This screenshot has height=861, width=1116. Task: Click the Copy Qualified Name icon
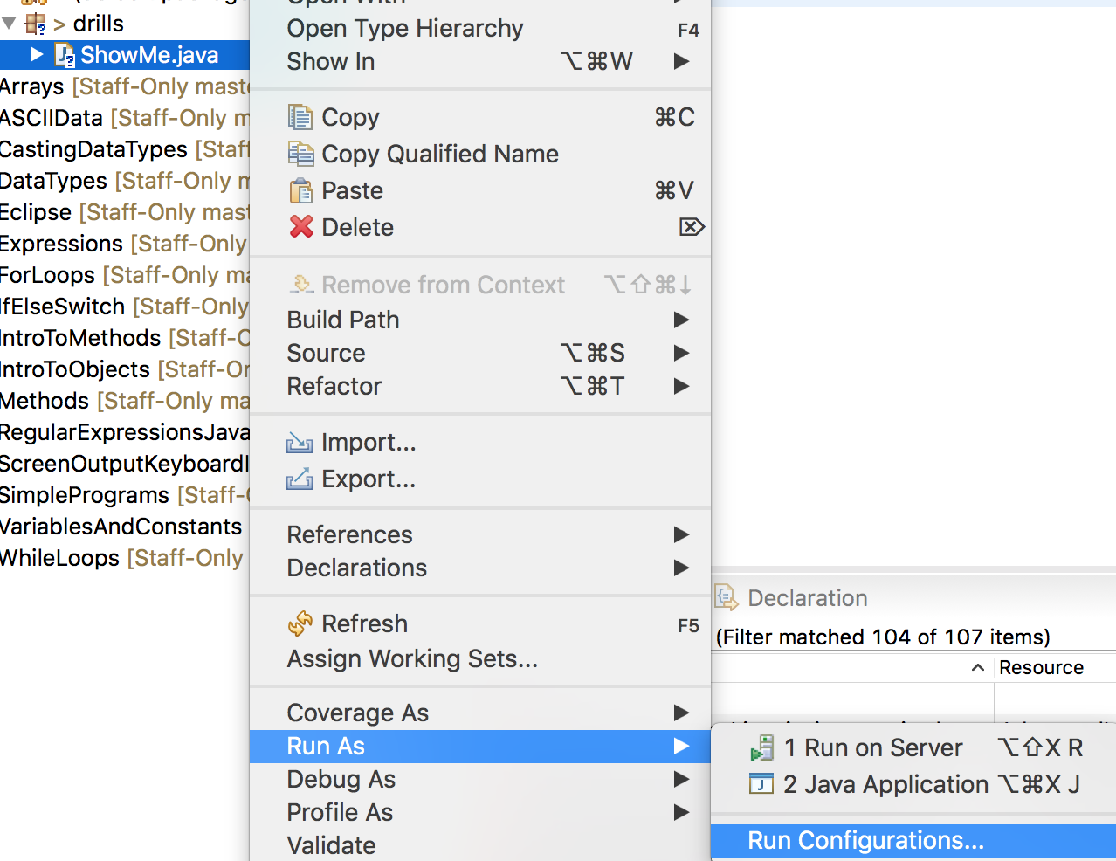300,155
